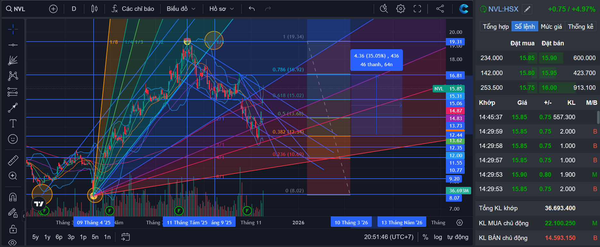Screen dimensions: 600x247
Task: Toggle lock all drawings
Action: [13, 229]
